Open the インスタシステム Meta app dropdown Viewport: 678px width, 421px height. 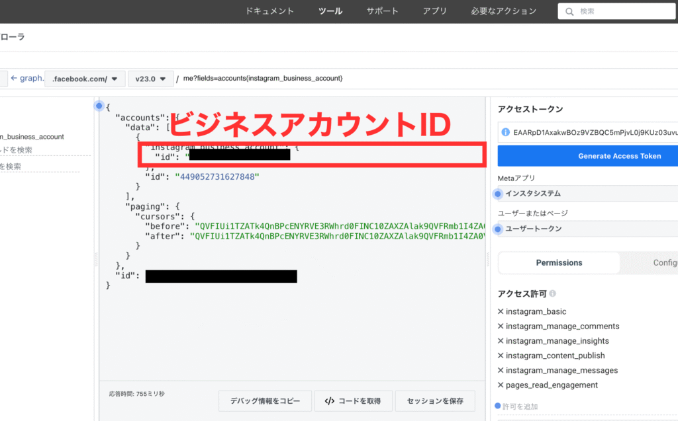point(588,194)
